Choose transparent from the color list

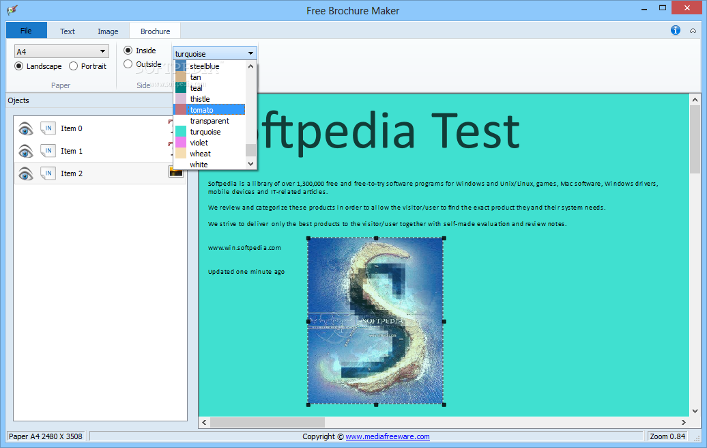[210, 121]
